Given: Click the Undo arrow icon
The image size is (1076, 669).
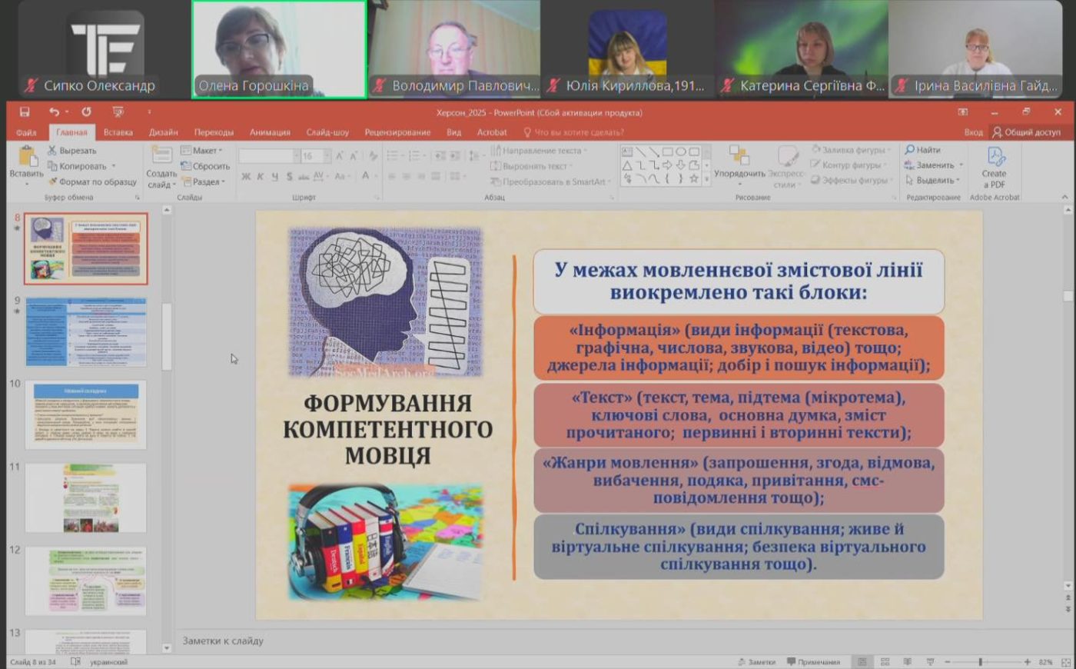Looking at the screenshot, I should point(53,112).
